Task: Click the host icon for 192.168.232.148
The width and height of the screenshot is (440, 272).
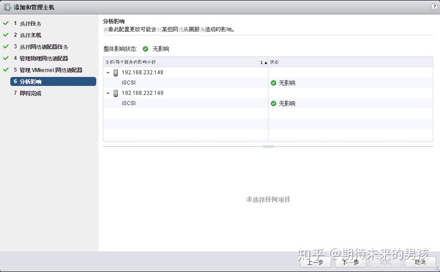Action: 116,72
